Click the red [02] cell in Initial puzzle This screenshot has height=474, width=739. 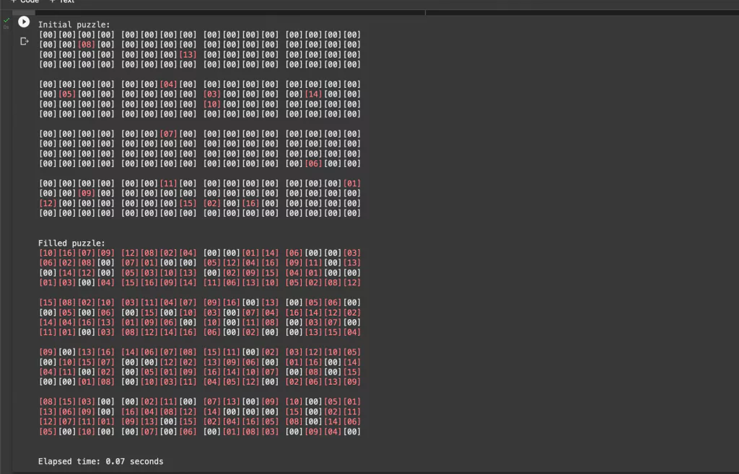pos(211,203)
